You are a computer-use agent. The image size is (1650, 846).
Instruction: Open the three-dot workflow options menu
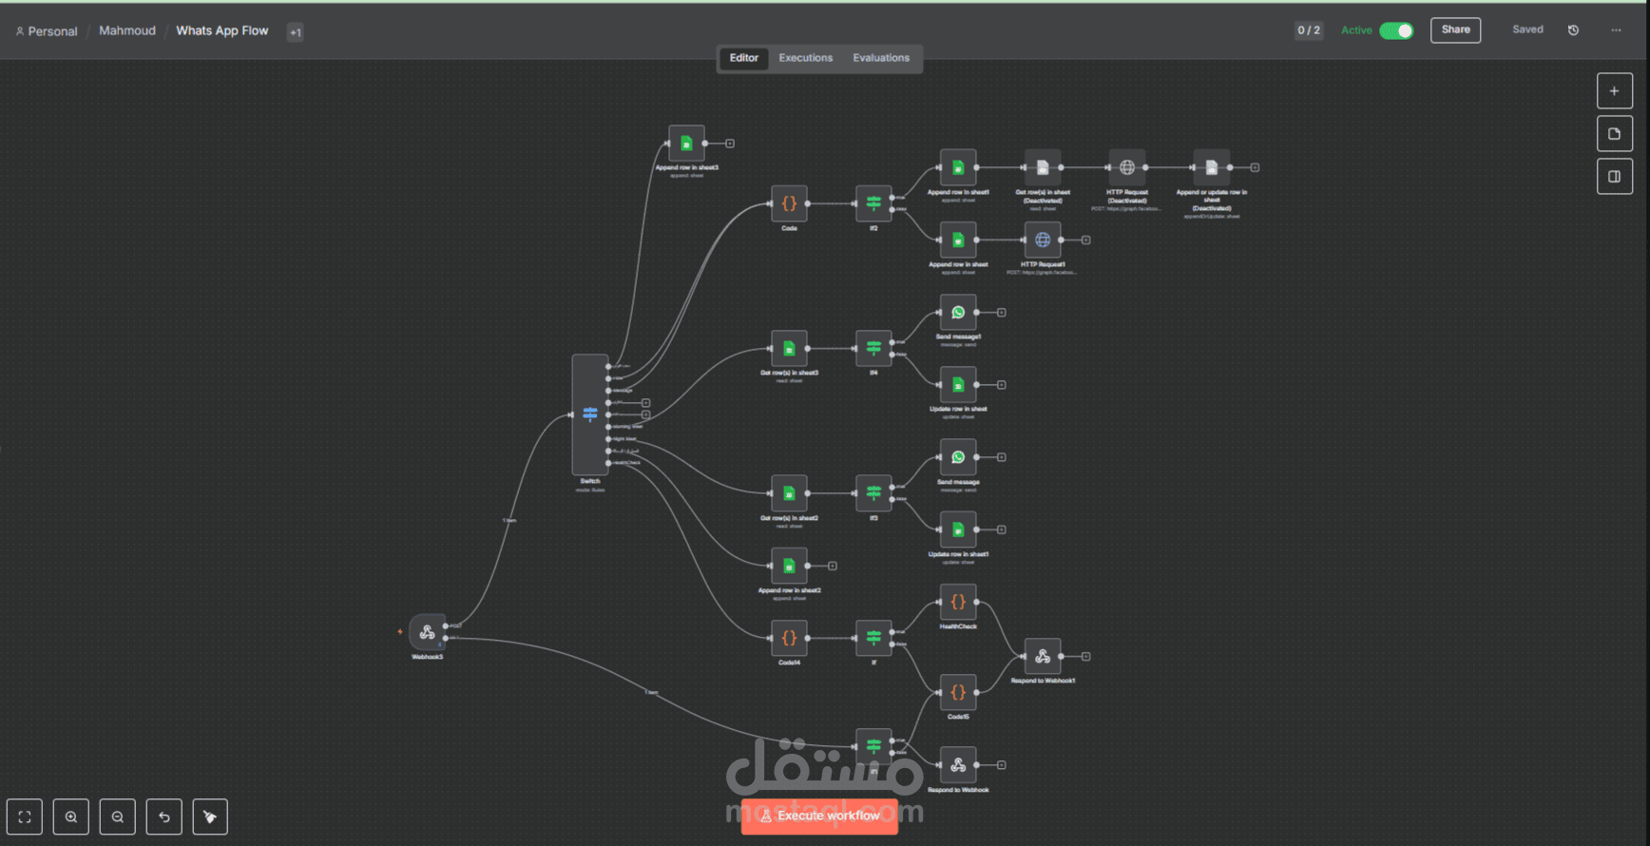[1616, 30]
